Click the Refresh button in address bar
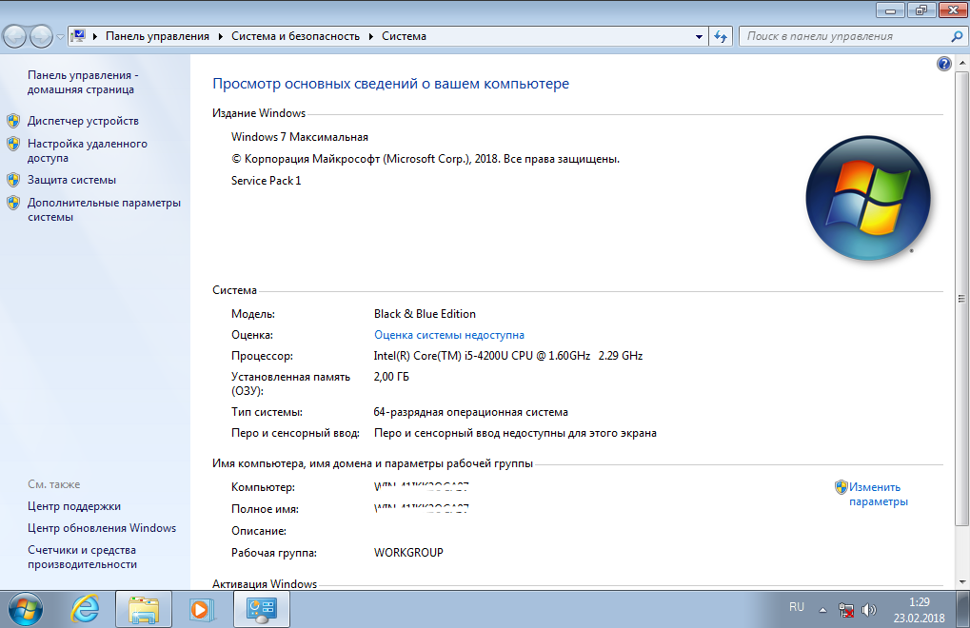Image resolution: width=970 pixels, height=628 pixels. 721,36
